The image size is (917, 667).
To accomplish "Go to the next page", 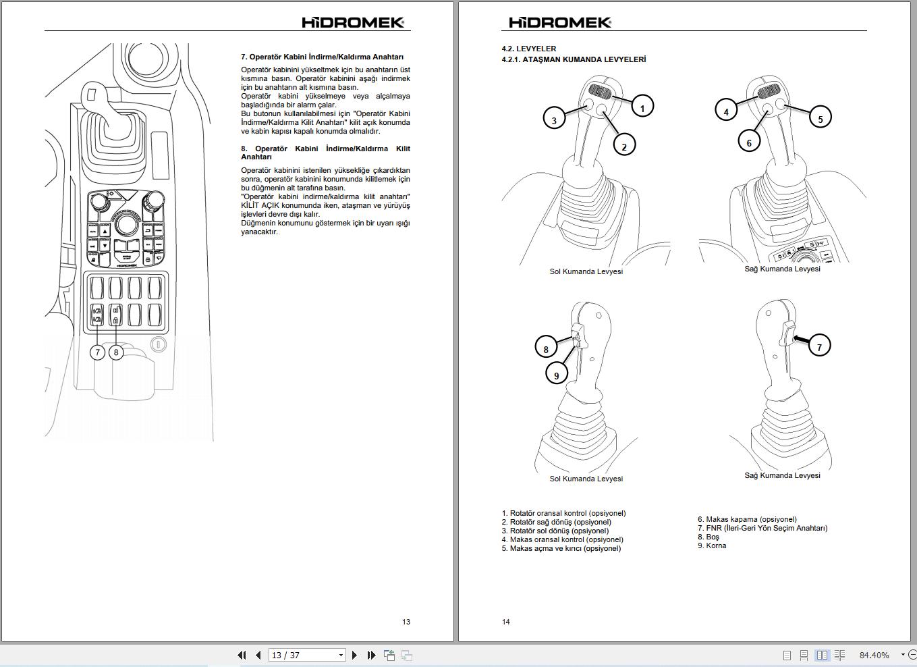I will click(x=355, y=655).
